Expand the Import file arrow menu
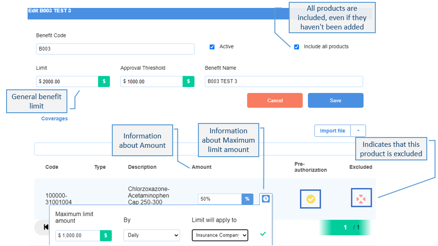Image resolution: width=438 pixels, height=246 pixels. pos(358,130)
